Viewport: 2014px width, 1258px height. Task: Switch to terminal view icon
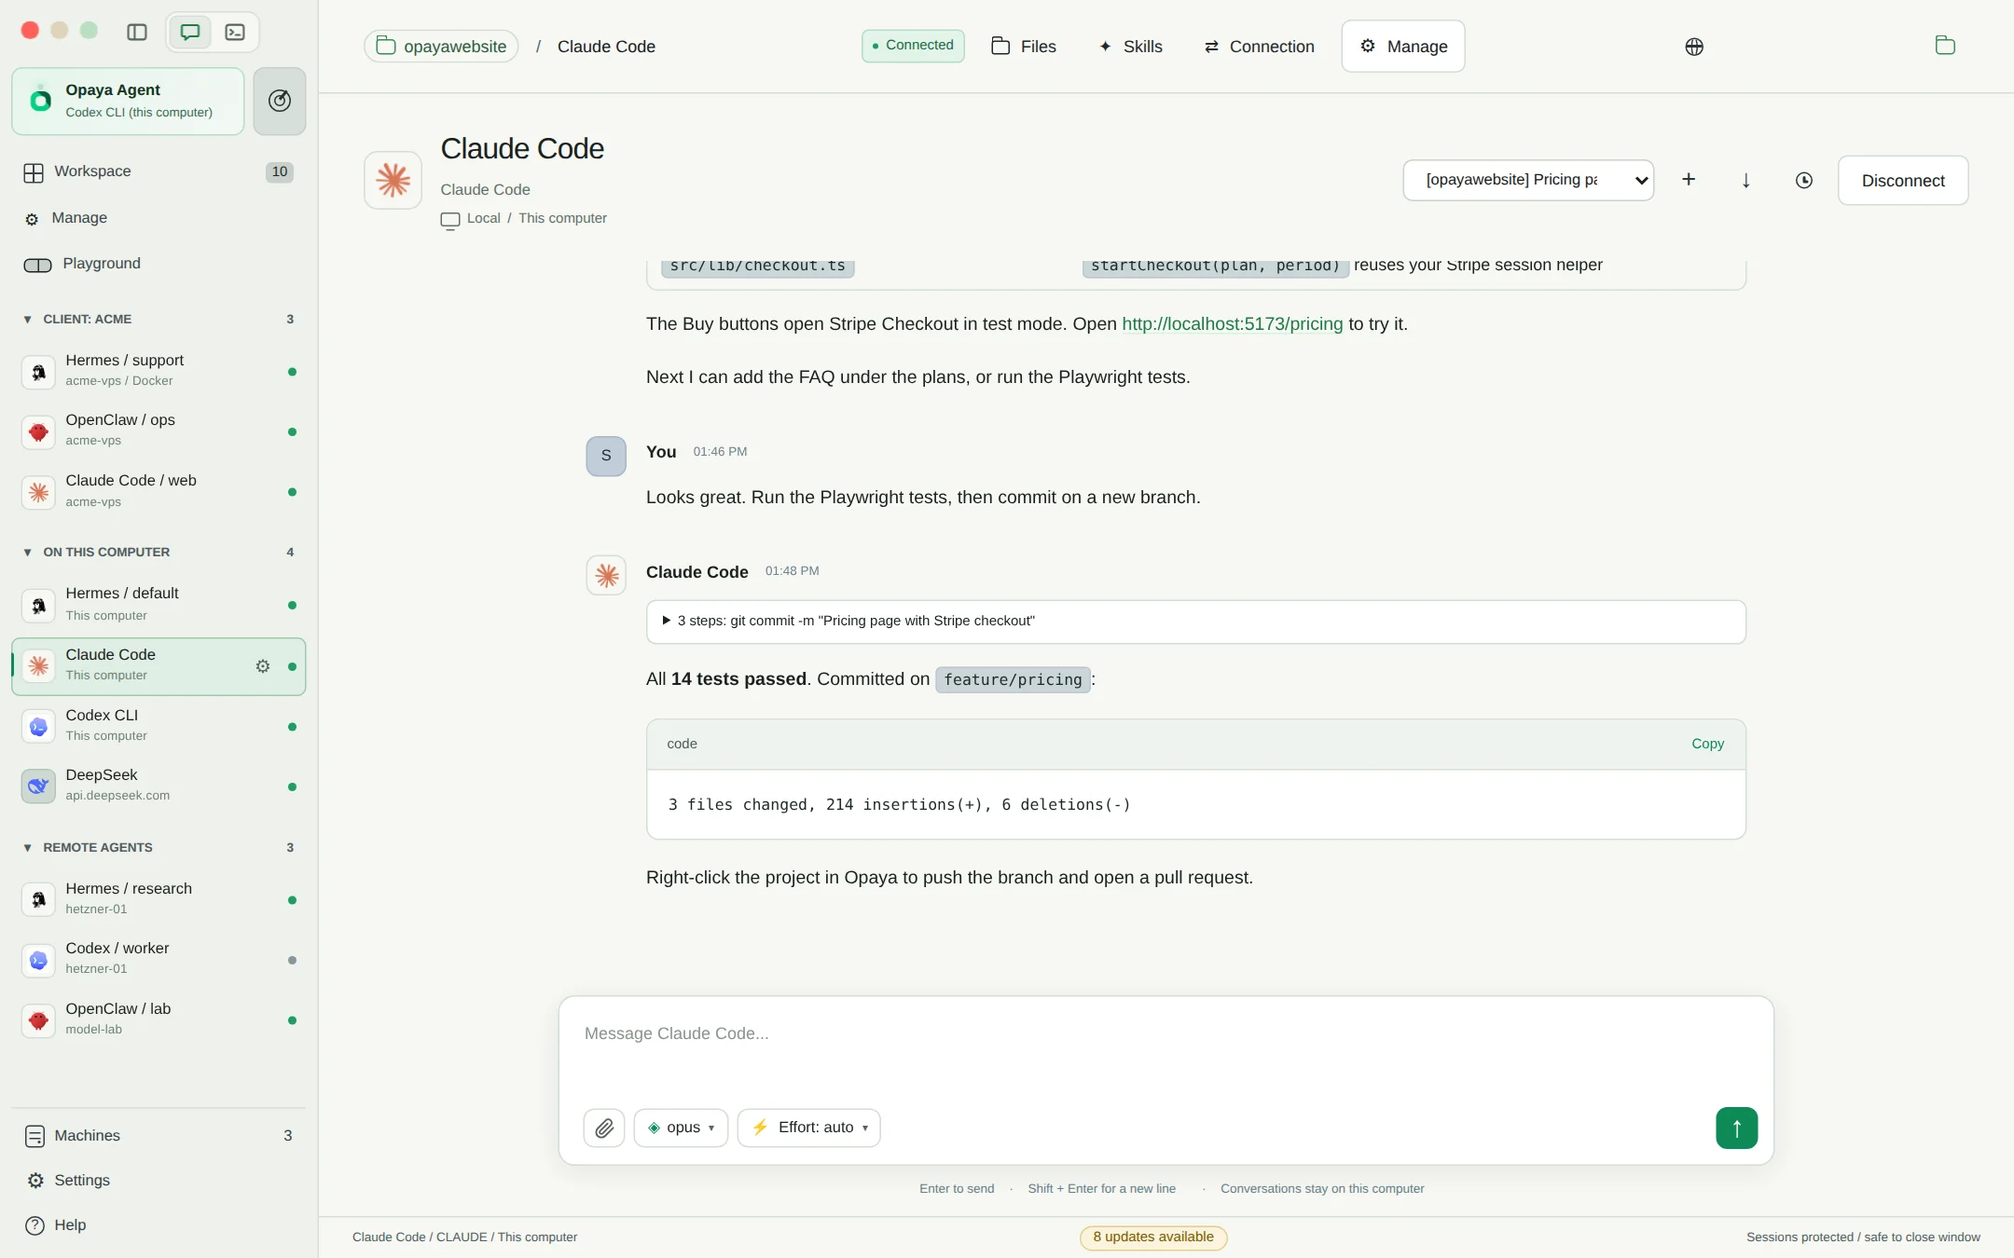click(235, 32)
